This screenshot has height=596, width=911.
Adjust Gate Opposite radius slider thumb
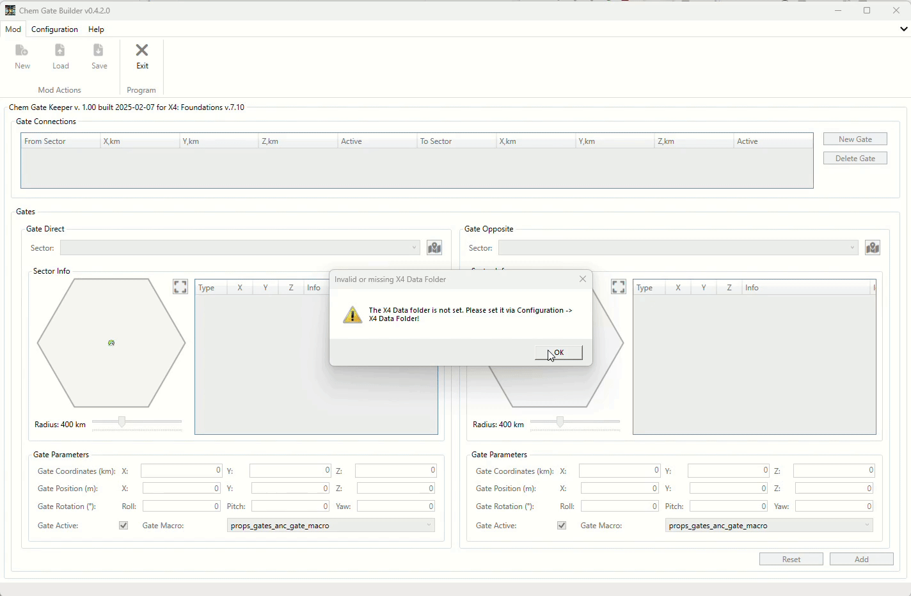coord(560,421)
